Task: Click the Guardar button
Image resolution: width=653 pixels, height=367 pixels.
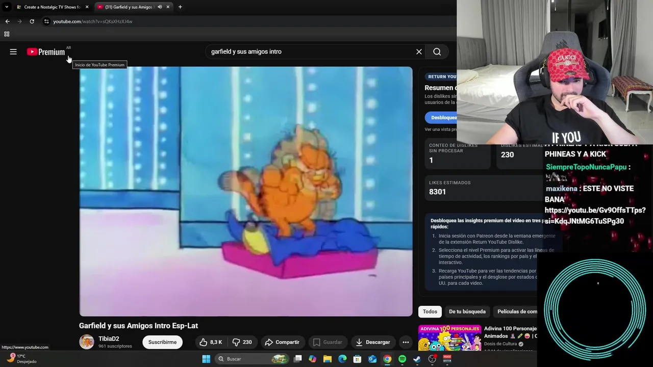Action: click(328, 342)
